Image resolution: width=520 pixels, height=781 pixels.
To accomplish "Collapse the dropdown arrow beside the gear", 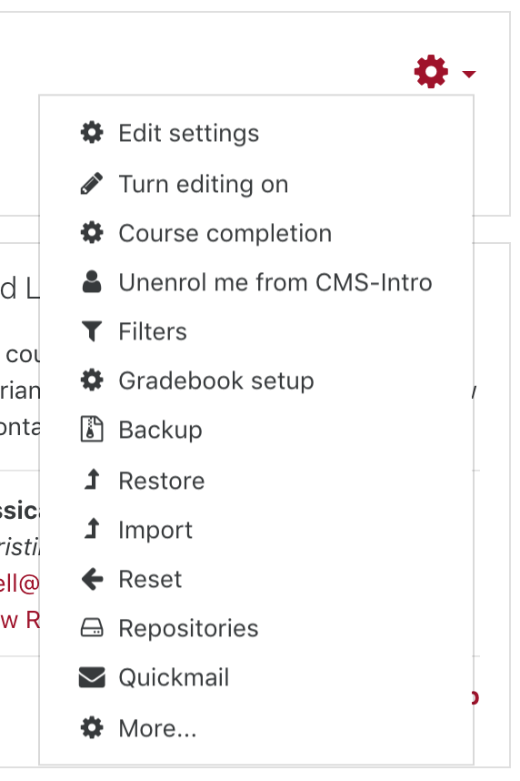I will (469, 75).
